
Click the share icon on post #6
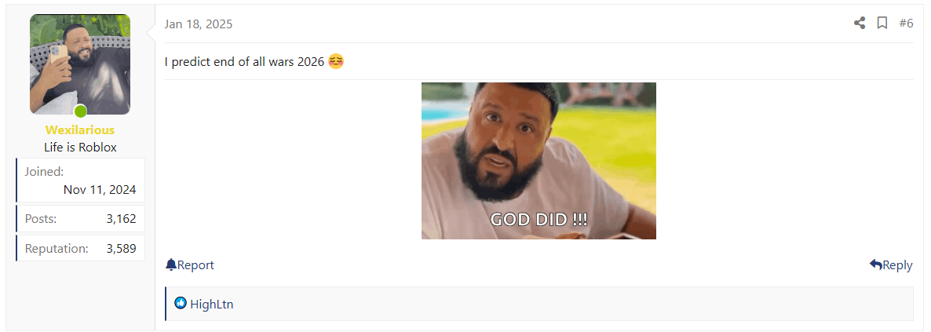coord(859,24)
